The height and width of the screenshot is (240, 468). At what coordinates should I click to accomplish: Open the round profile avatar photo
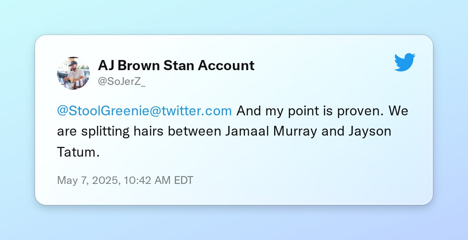tap(73, 73)
